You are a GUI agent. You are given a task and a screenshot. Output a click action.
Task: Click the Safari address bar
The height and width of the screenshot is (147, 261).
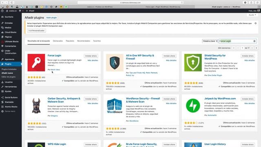130,3
